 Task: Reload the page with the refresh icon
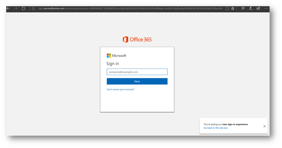pyautogui.click(x=23, y=9)
